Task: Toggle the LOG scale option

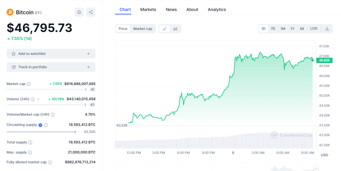Action: click(314, 28)
